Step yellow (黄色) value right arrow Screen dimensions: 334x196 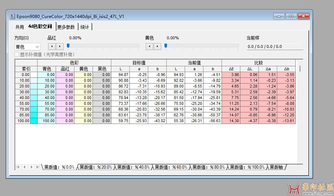pos(157,46)
